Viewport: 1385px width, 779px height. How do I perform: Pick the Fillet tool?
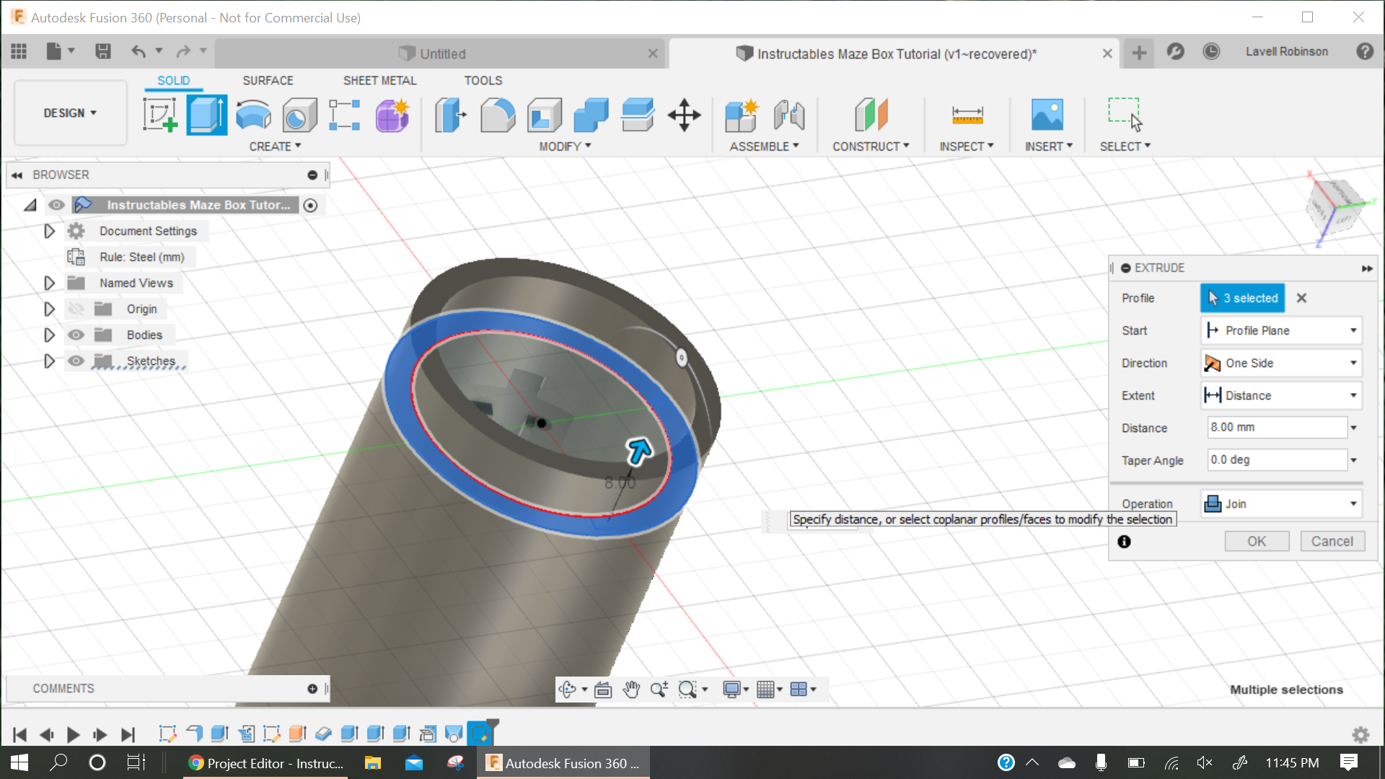point(498,115)
